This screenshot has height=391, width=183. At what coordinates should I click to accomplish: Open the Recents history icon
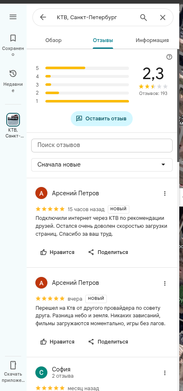click(13, 74)
